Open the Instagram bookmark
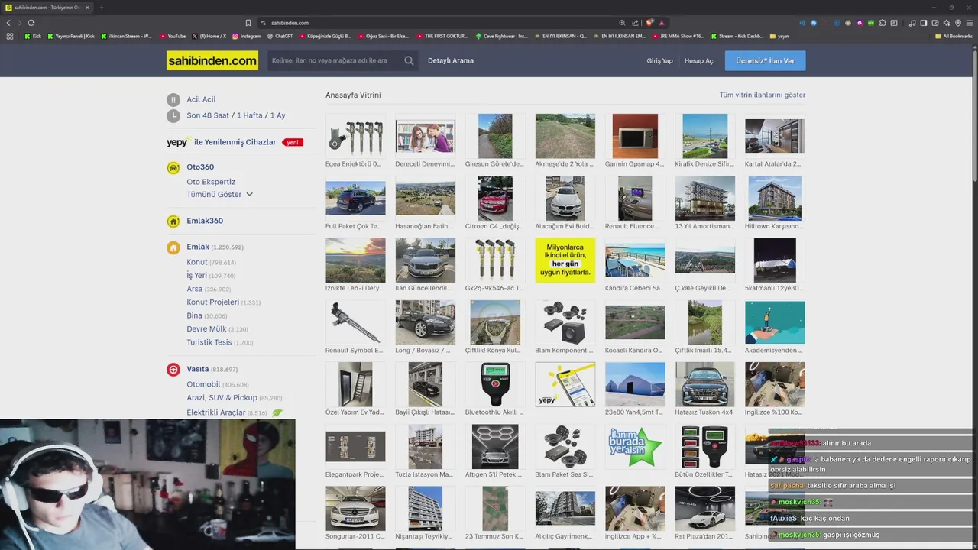This screenshot has height=550, width=978. [246, 36]
